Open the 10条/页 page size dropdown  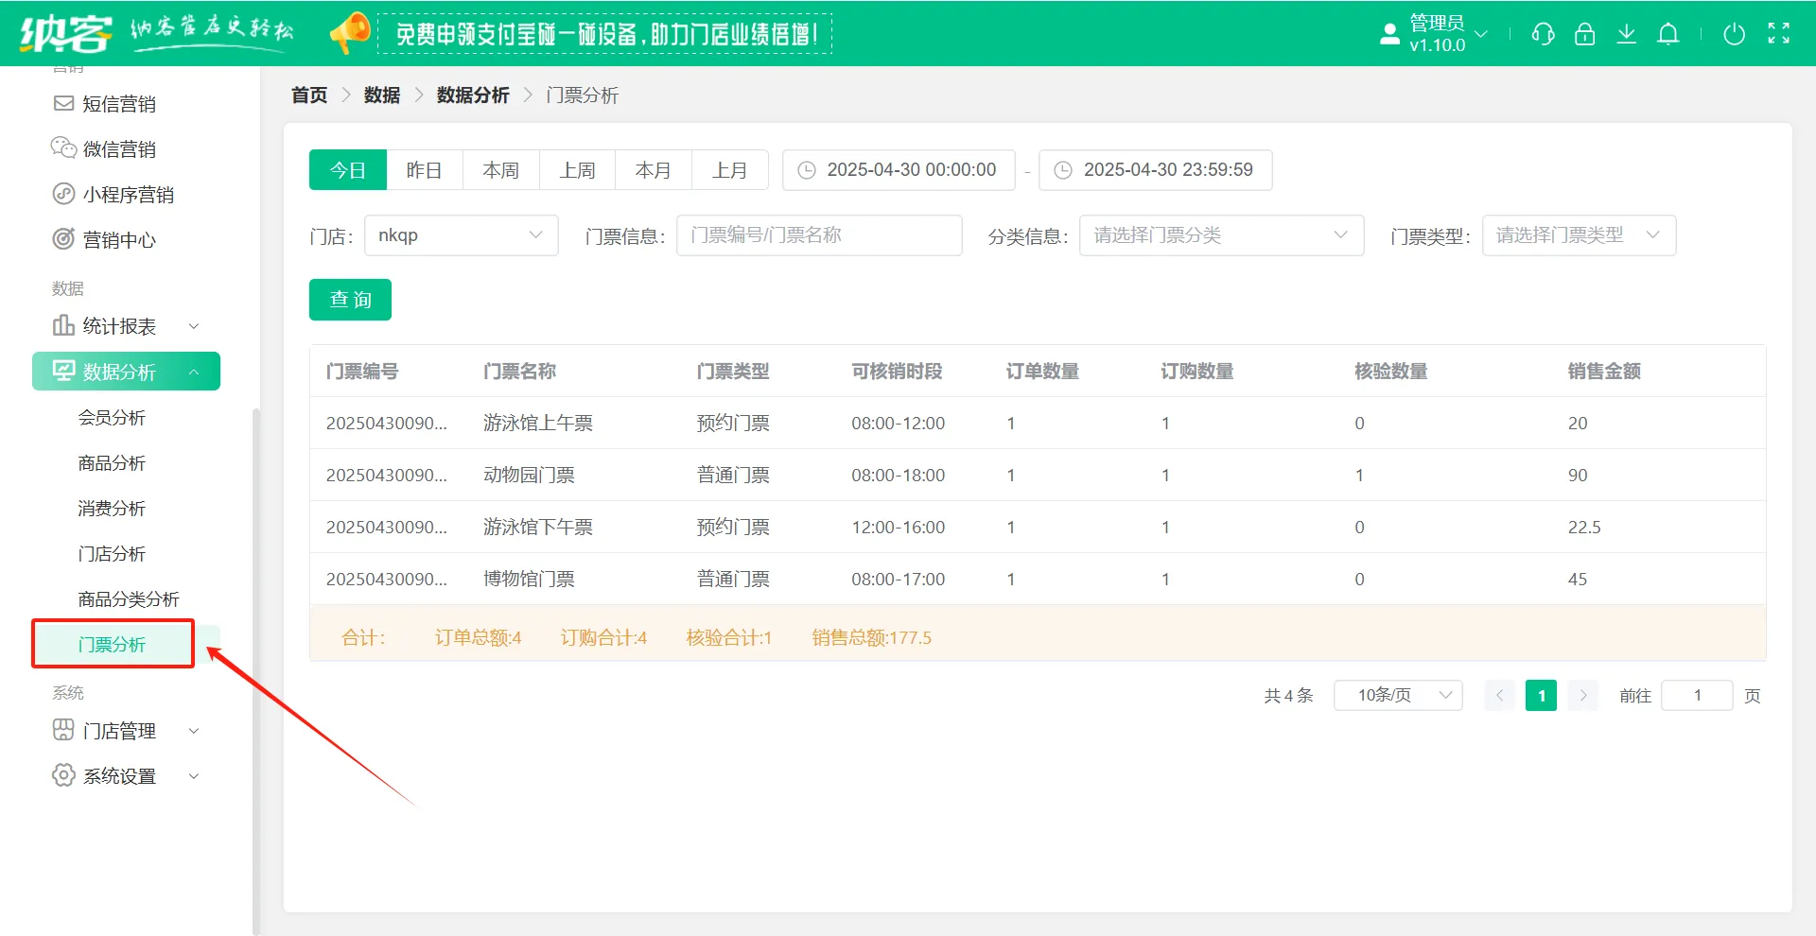[1398, 696]
